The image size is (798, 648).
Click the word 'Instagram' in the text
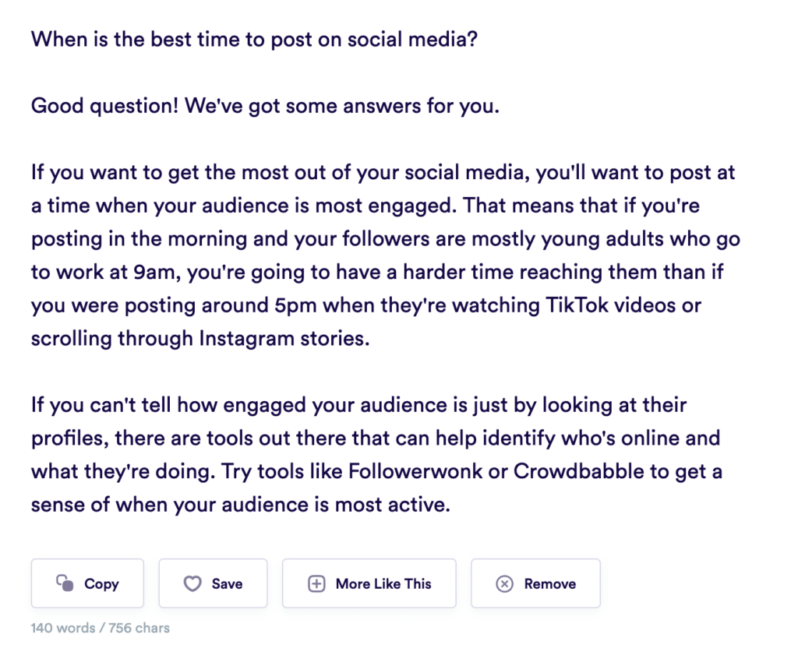coord(246,339)
